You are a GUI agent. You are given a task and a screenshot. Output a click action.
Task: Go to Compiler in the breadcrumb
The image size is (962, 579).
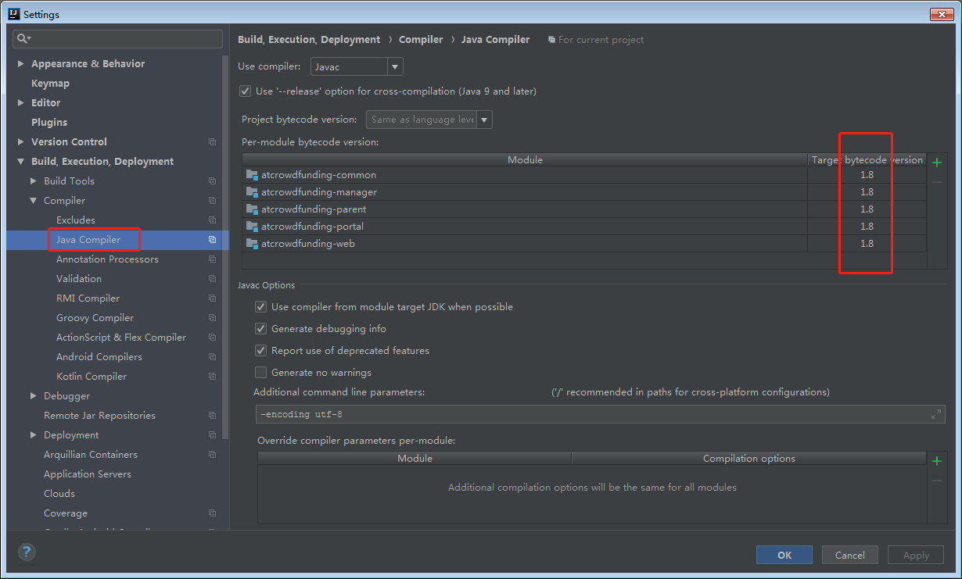[421, 40]
